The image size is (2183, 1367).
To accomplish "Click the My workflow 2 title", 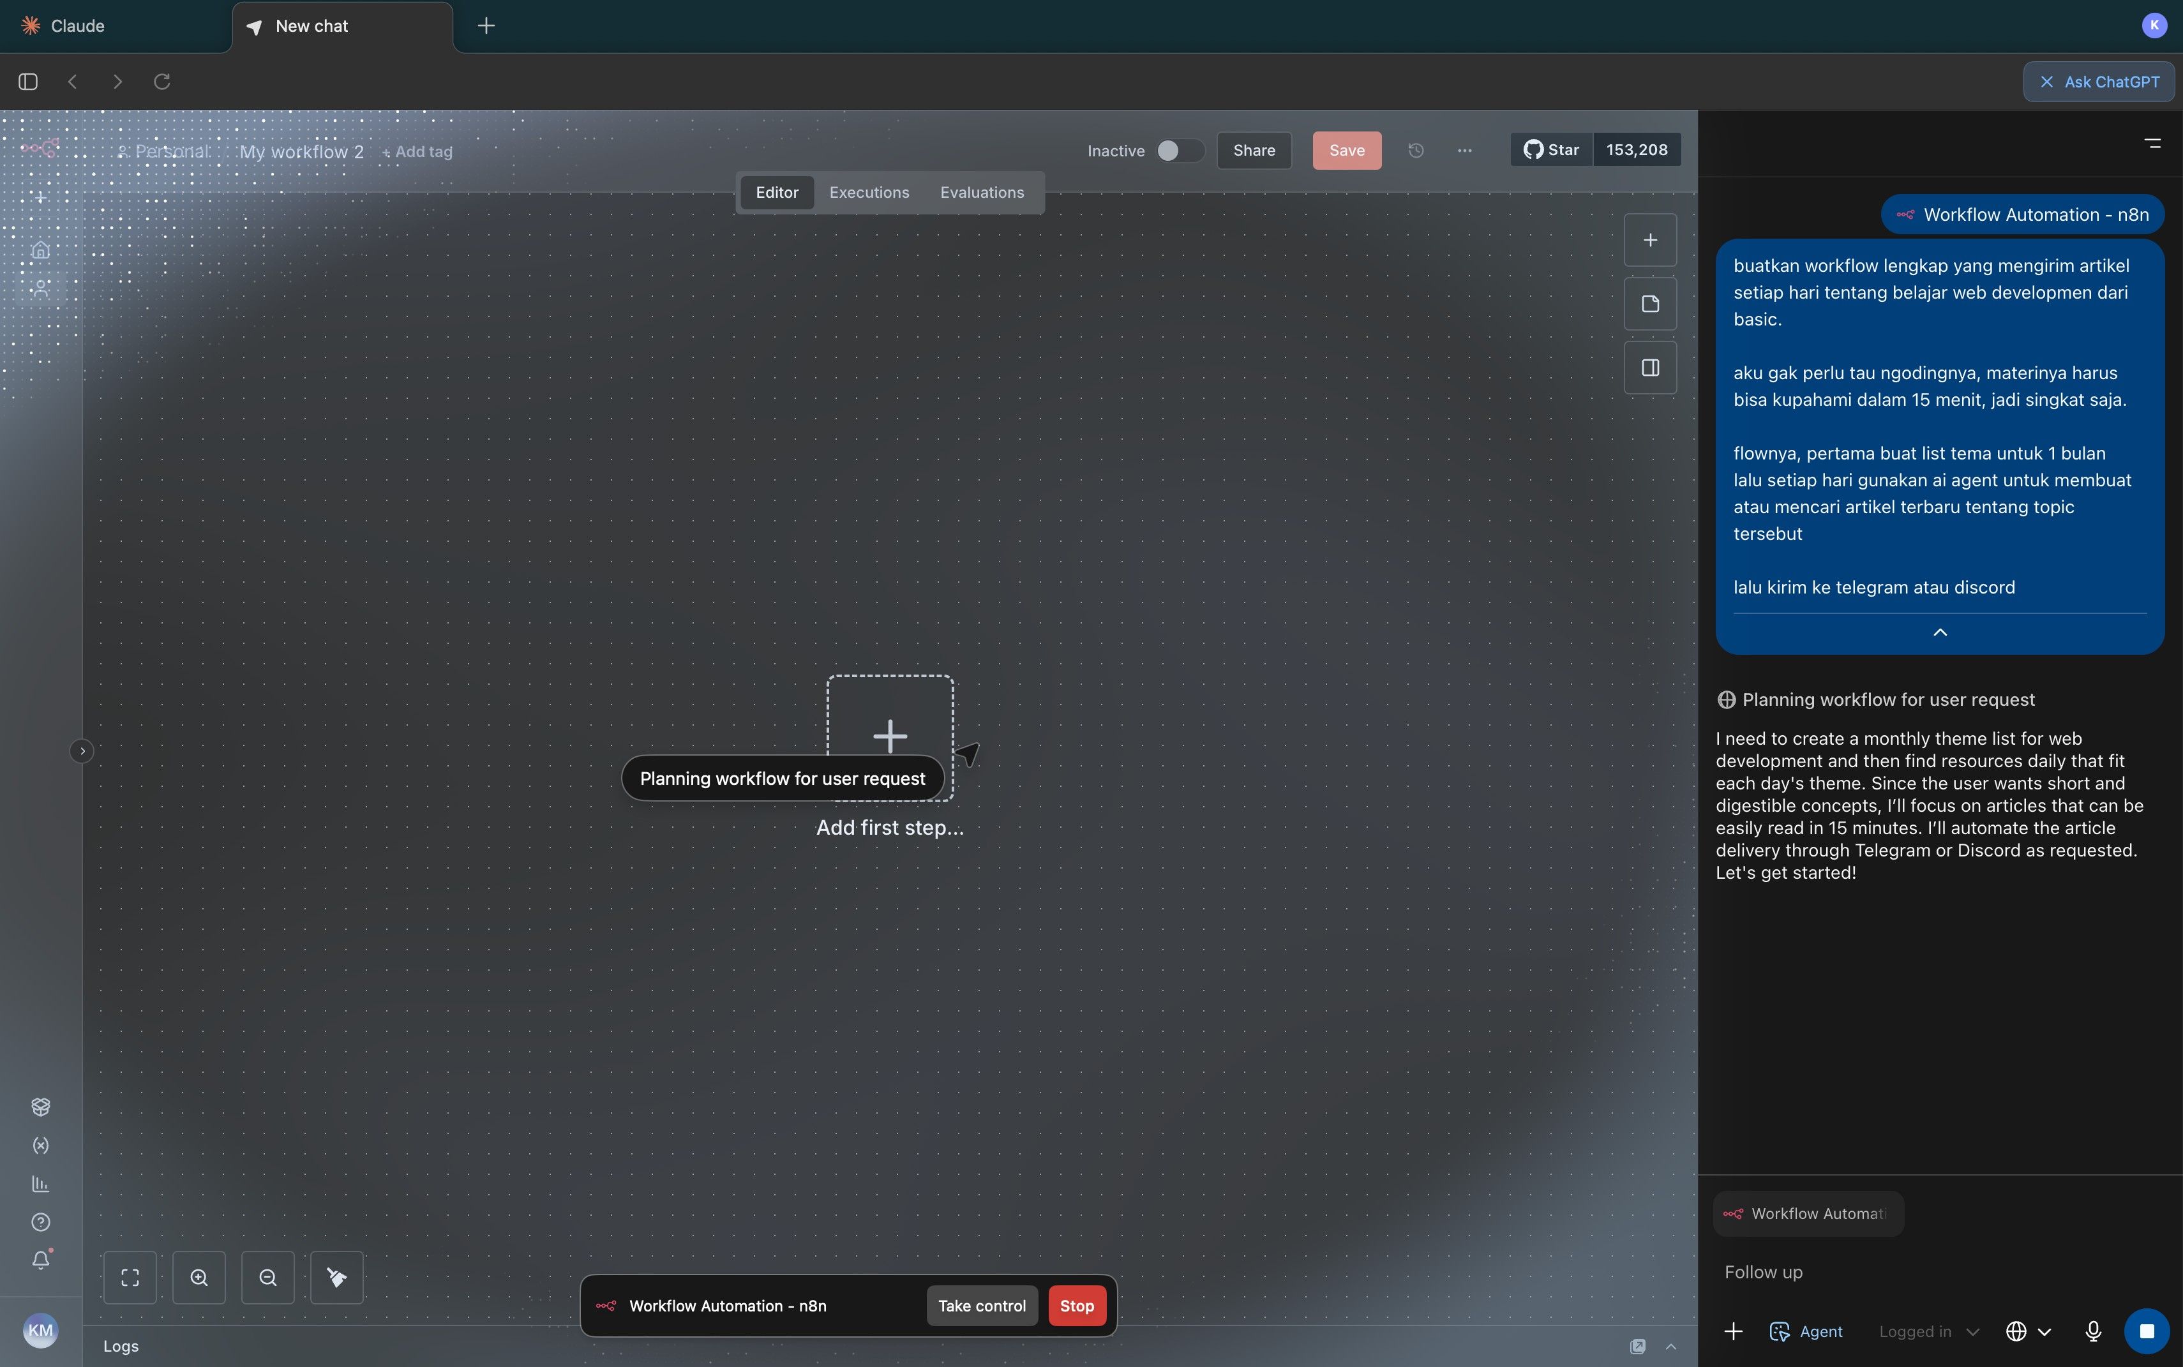I will 301,152.
